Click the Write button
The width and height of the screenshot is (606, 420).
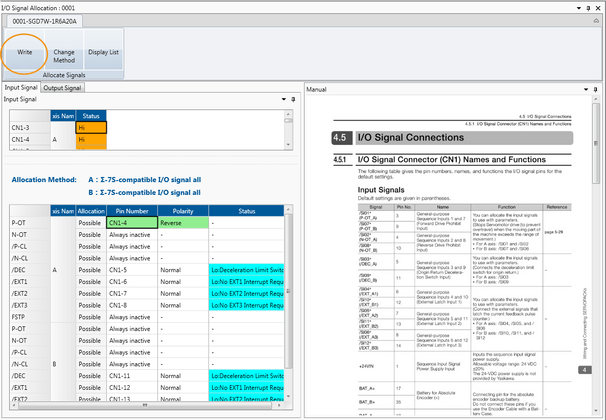tap(25, 52)
